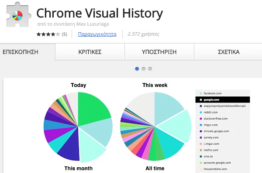Select the ΥΠΟΣΤΗΡΙΞΗ tab
This screenshot has width=262, height=173.
(x=159, y=52)
